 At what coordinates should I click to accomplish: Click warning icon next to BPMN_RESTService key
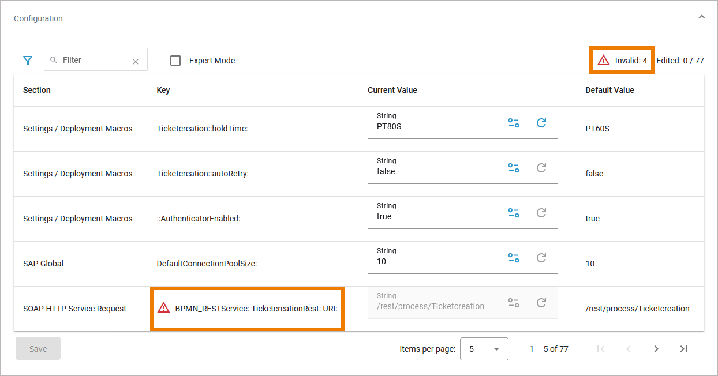(164, 308)
